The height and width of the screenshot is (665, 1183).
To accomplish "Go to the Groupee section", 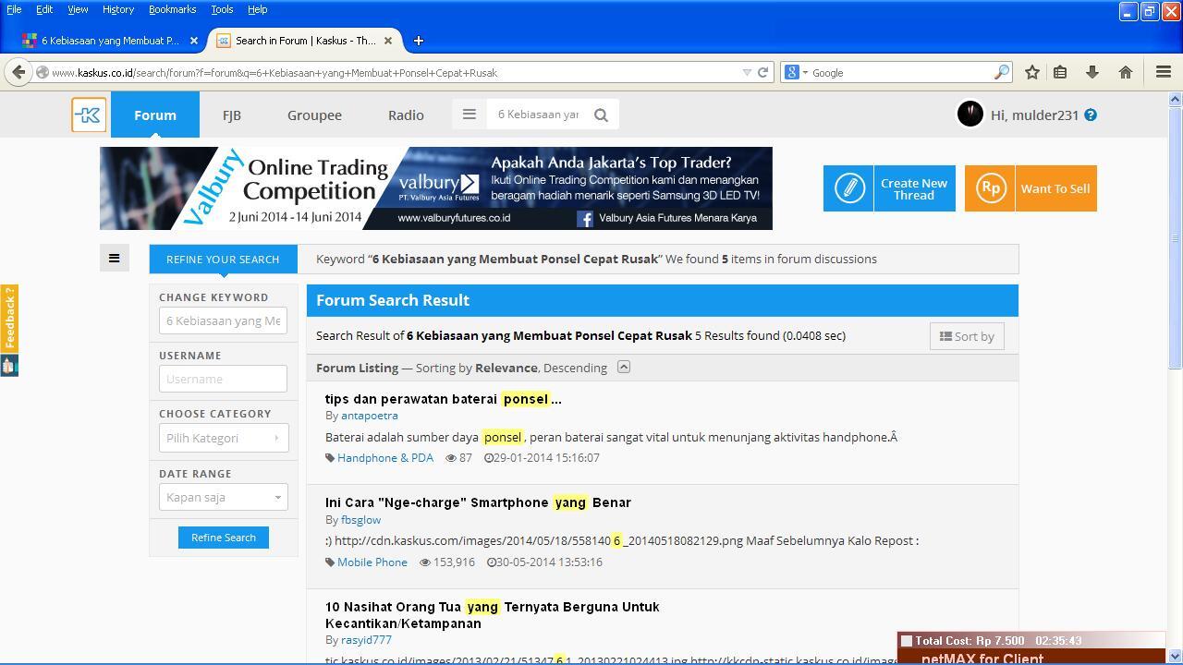I will (x=314, y=115).
